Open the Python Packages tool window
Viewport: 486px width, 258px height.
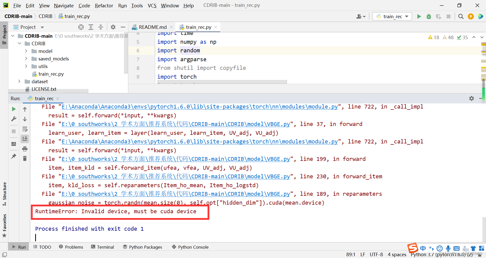click(145, 247)
